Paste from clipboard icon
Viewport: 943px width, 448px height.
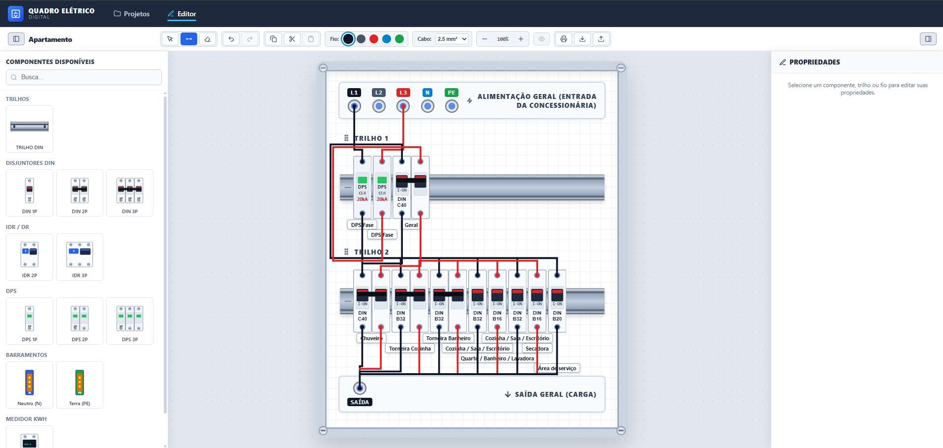(x=311, y=39)
